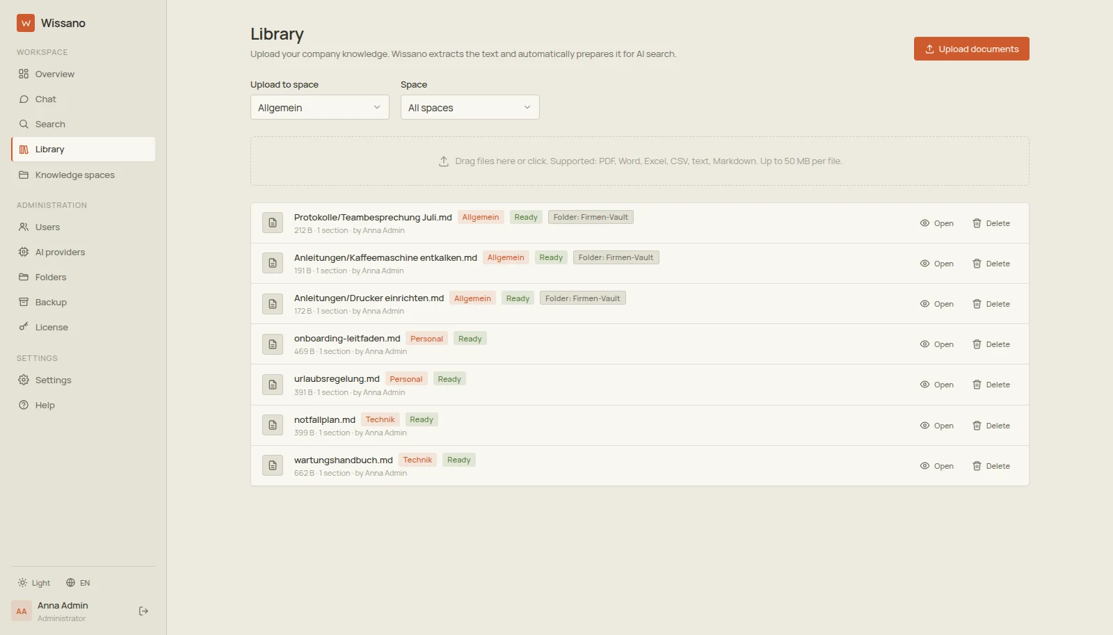Click Personal tag on onboarding-leitfaden.md
1113x635 pixels.
tap(426, 339)
